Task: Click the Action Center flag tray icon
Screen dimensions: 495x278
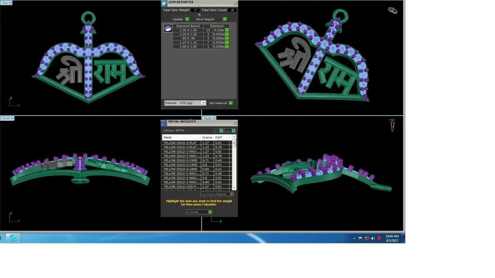Action: pyautogui.click(x=361, y=238)
